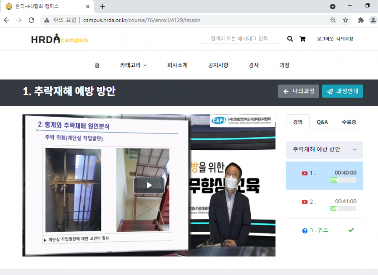Viewport: 378px width, 275px height.
Task: Click the search magnifier icon
Action: tap(290, 39)
